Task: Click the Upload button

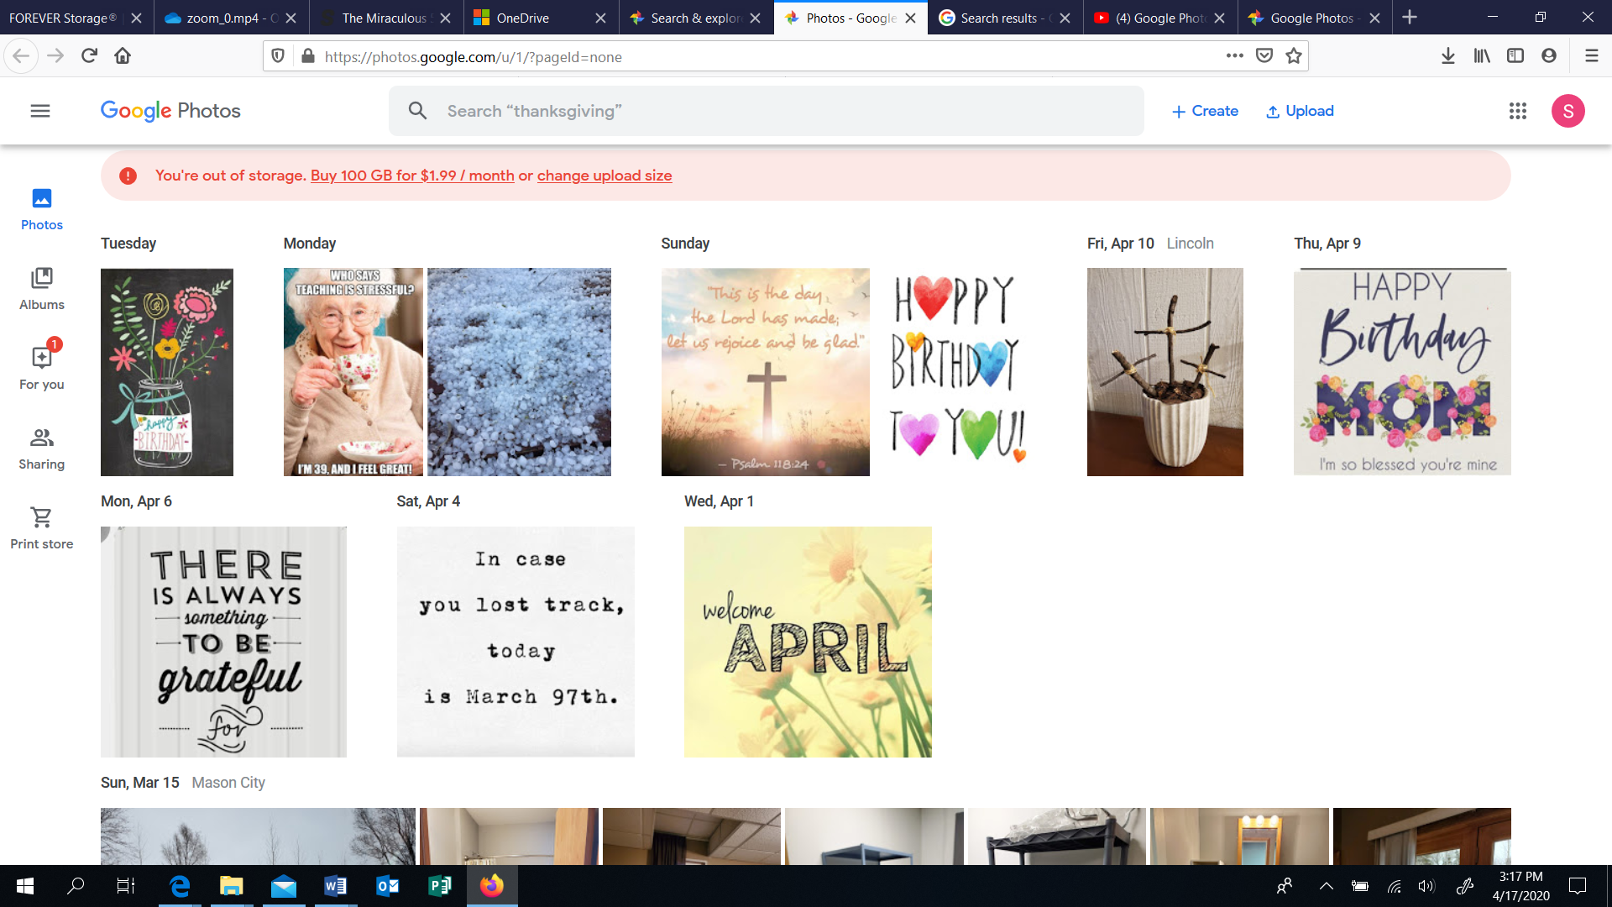Action: click(1299, 111)
